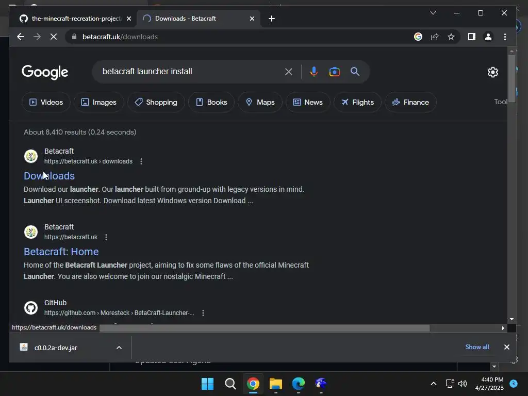Filter results by Images
This screenshot has height=396, width=528.
click(98, 103)
